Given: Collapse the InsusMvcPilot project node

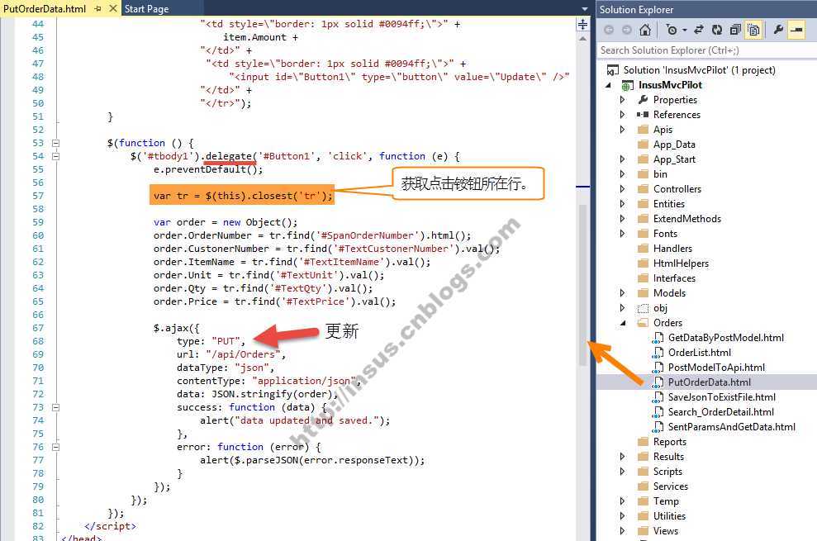Looking at the screenshot, I should tap(609, 85).
